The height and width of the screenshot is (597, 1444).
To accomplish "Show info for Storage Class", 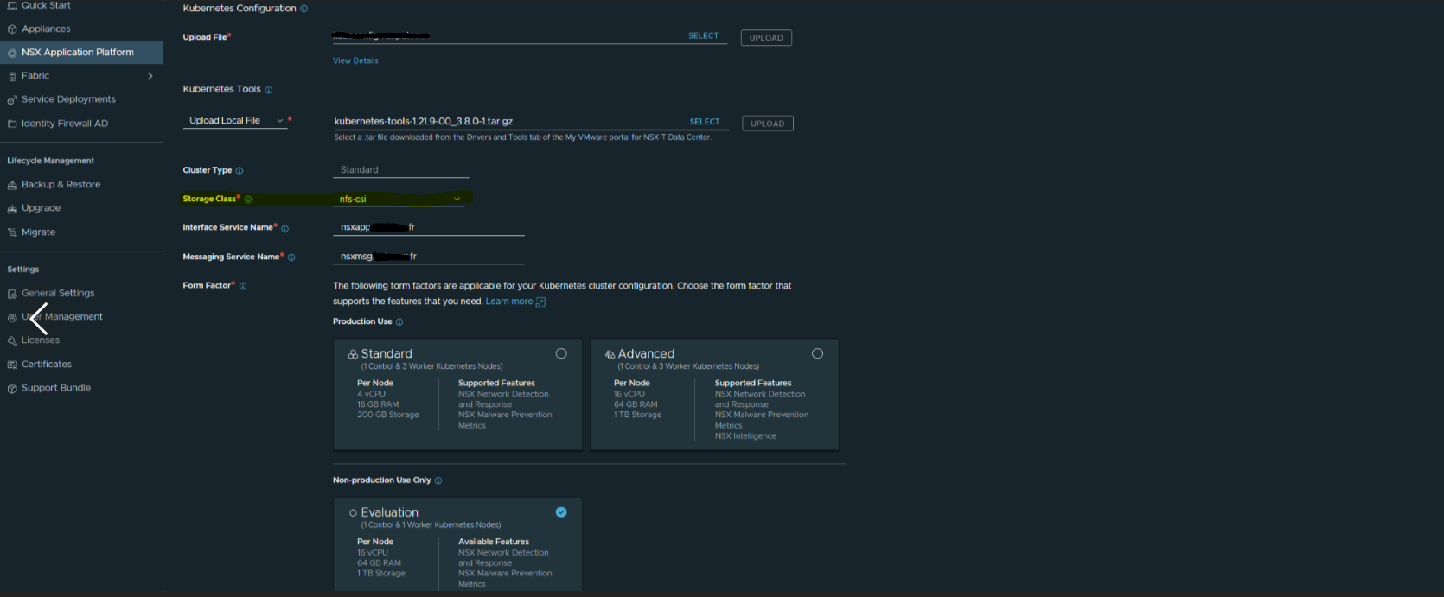I will click(x=248, y=200).
